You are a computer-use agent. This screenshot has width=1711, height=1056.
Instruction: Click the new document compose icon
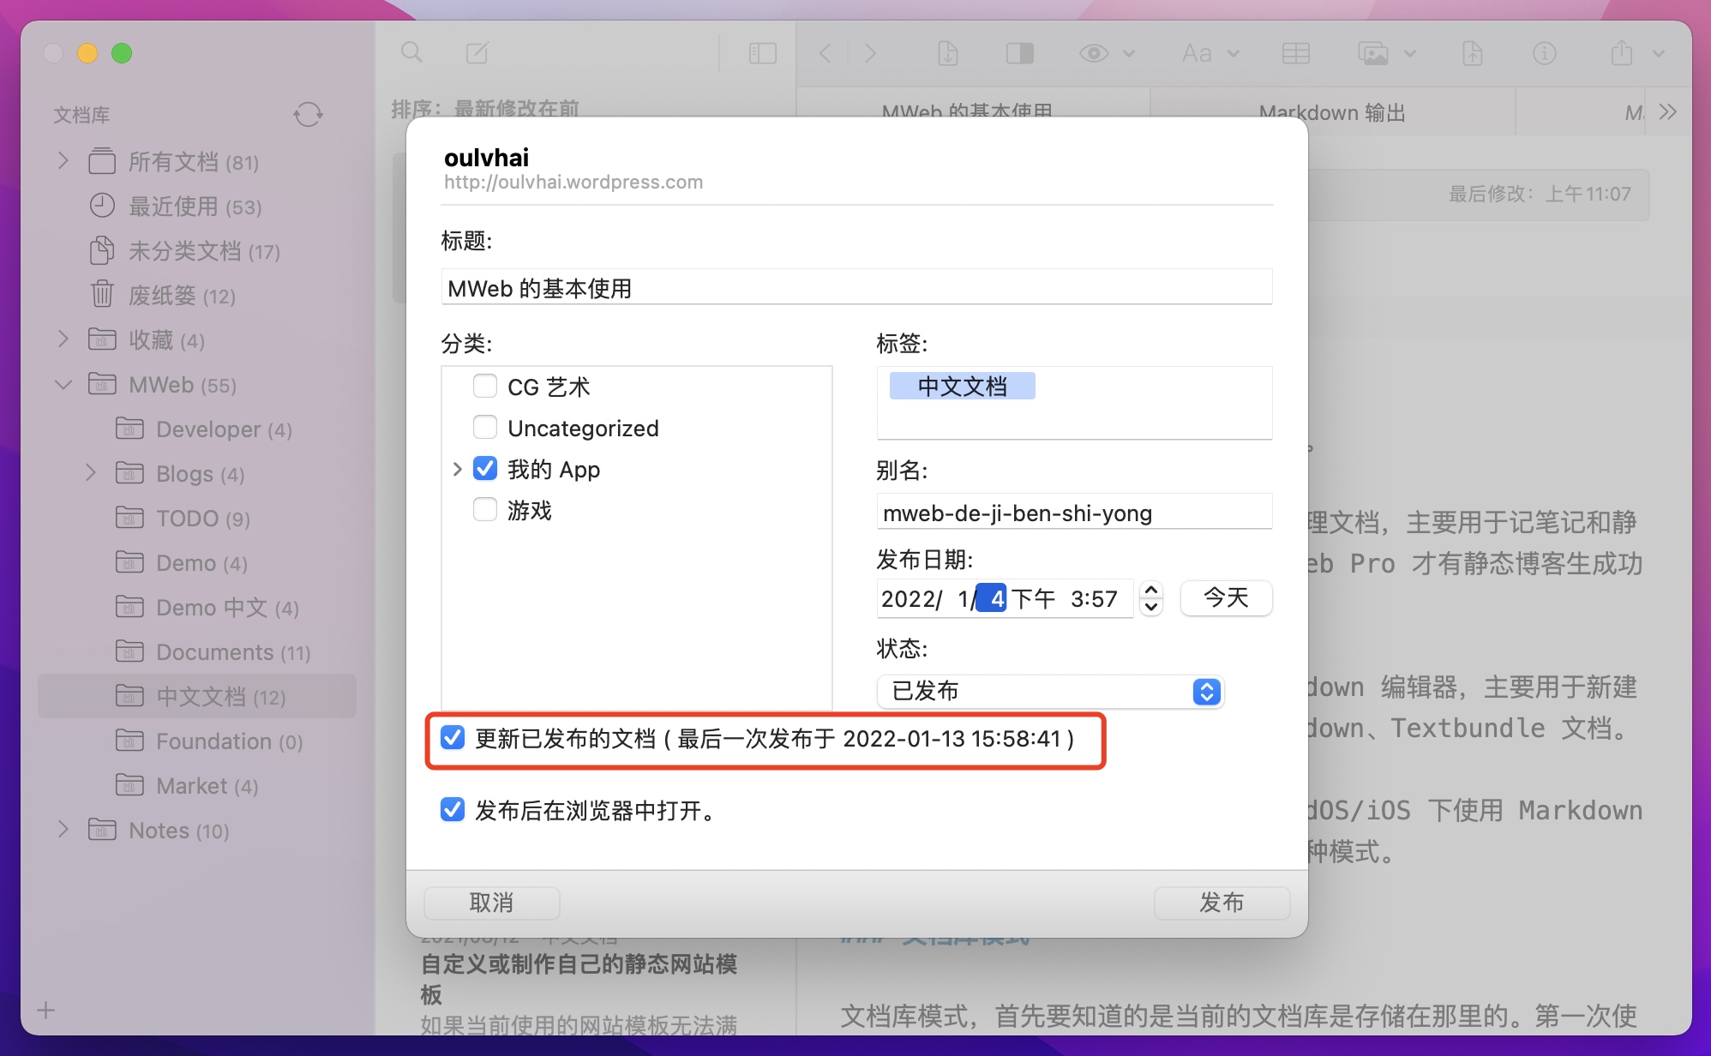point(477,53)
